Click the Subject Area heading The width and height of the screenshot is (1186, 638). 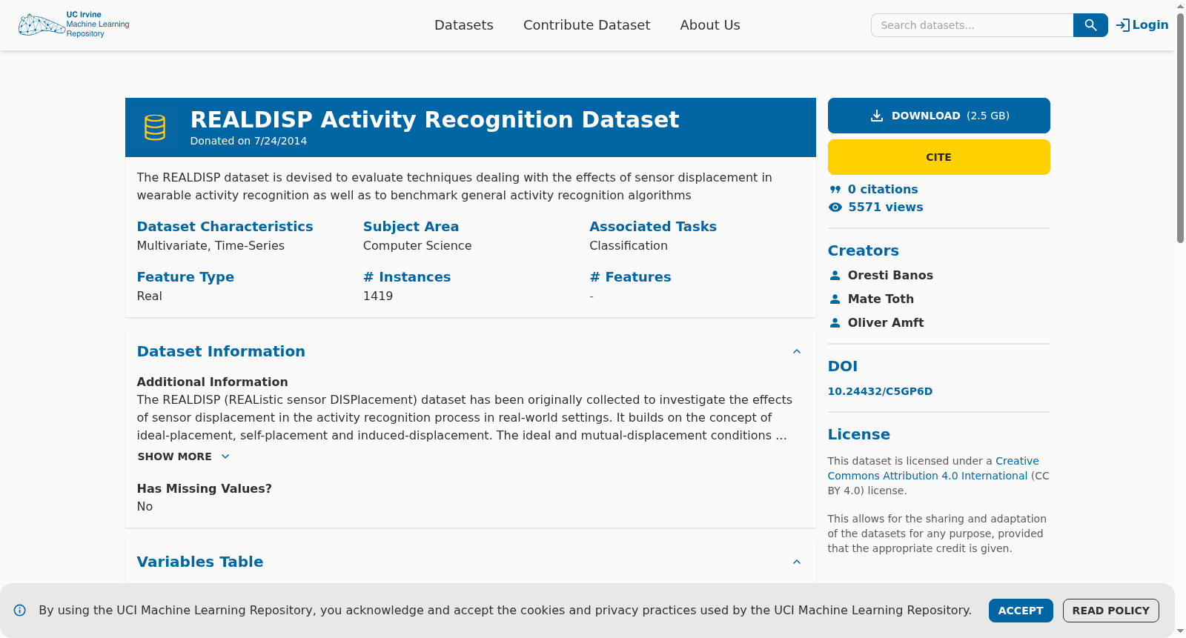[x=411, y=227]
